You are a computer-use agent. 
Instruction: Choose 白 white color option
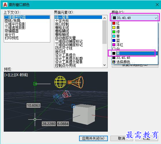(135, 49)
